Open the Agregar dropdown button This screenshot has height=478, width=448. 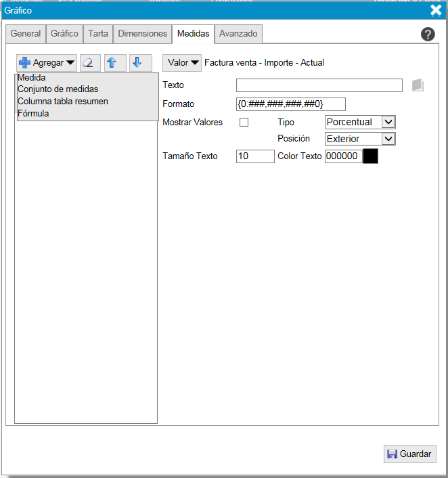point(47,63)
